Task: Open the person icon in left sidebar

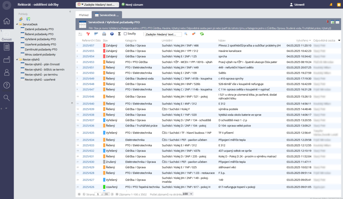Action: point(7,72)
